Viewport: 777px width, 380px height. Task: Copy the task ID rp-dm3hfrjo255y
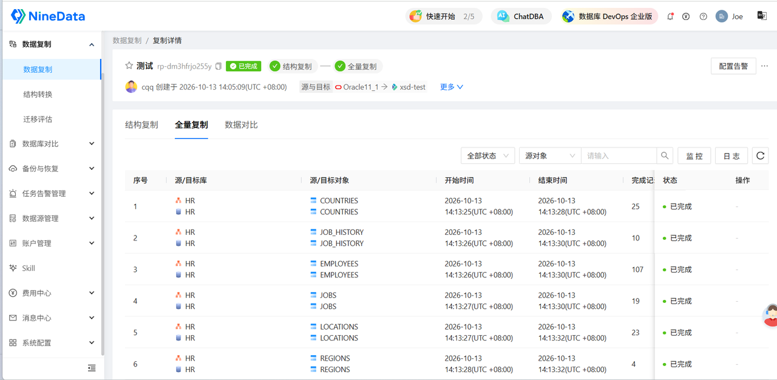[219, 66]
